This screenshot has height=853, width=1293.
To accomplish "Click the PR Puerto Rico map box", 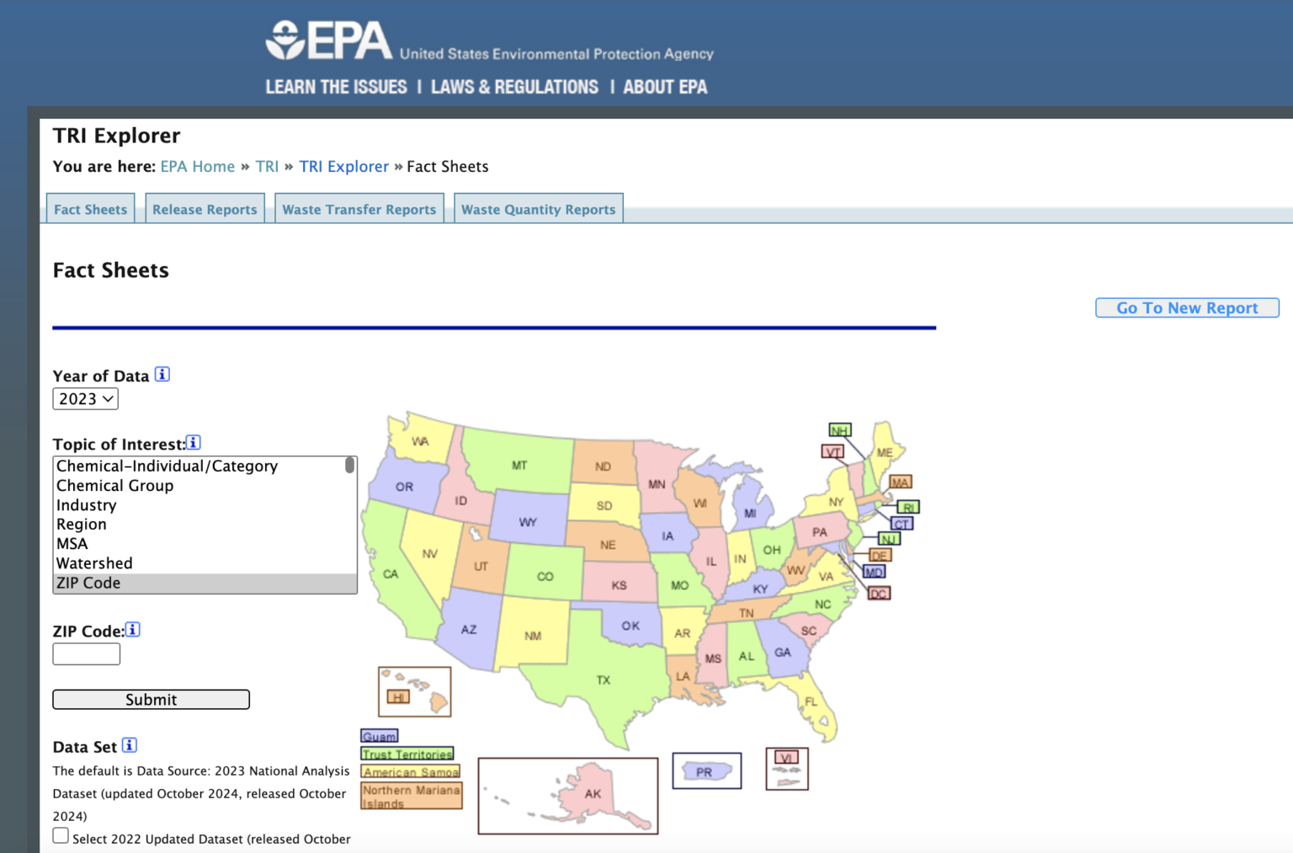I will coord(707,771).
